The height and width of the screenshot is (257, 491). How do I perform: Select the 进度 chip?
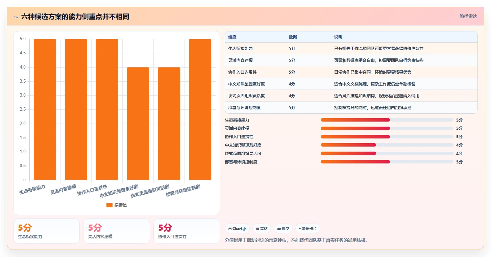pyautogui.click(x=283, y=229)
